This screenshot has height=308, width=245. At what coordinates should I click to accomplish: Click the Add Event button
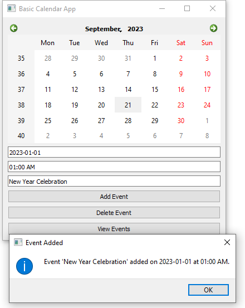point(114,197)
